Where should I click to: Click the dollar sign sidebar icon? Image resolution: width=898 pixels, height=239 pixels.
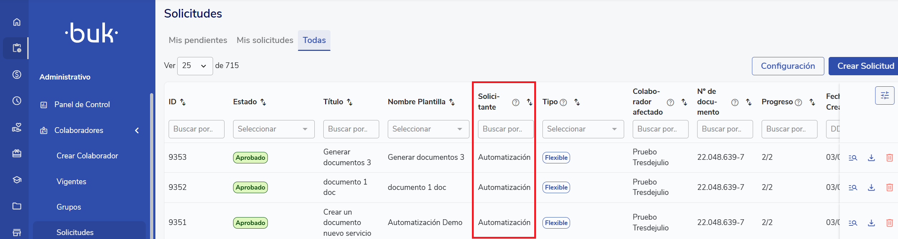pyautogui.click(x=16, y=75)
